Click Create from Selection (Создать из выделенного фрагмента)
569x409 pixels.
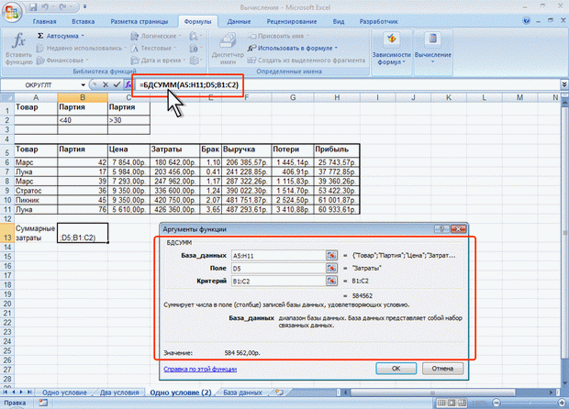(307, 61)
